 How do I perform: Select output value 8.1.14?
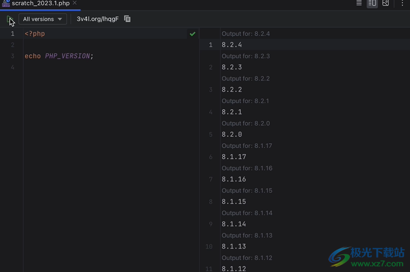click(x=234, y=224)
